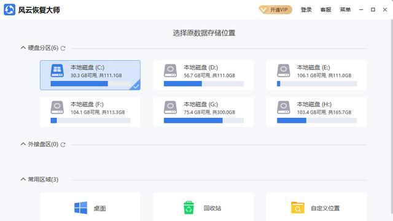
Task: Select 本地磁盘 (E:) label
Action: tap(314, 68)
